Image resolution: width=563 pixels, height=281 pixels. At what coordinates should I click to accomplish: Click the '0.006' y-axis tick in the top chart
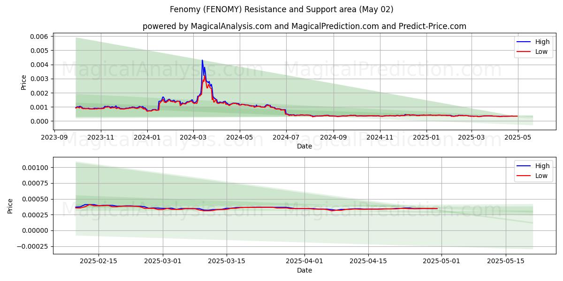tap(40, 37)
